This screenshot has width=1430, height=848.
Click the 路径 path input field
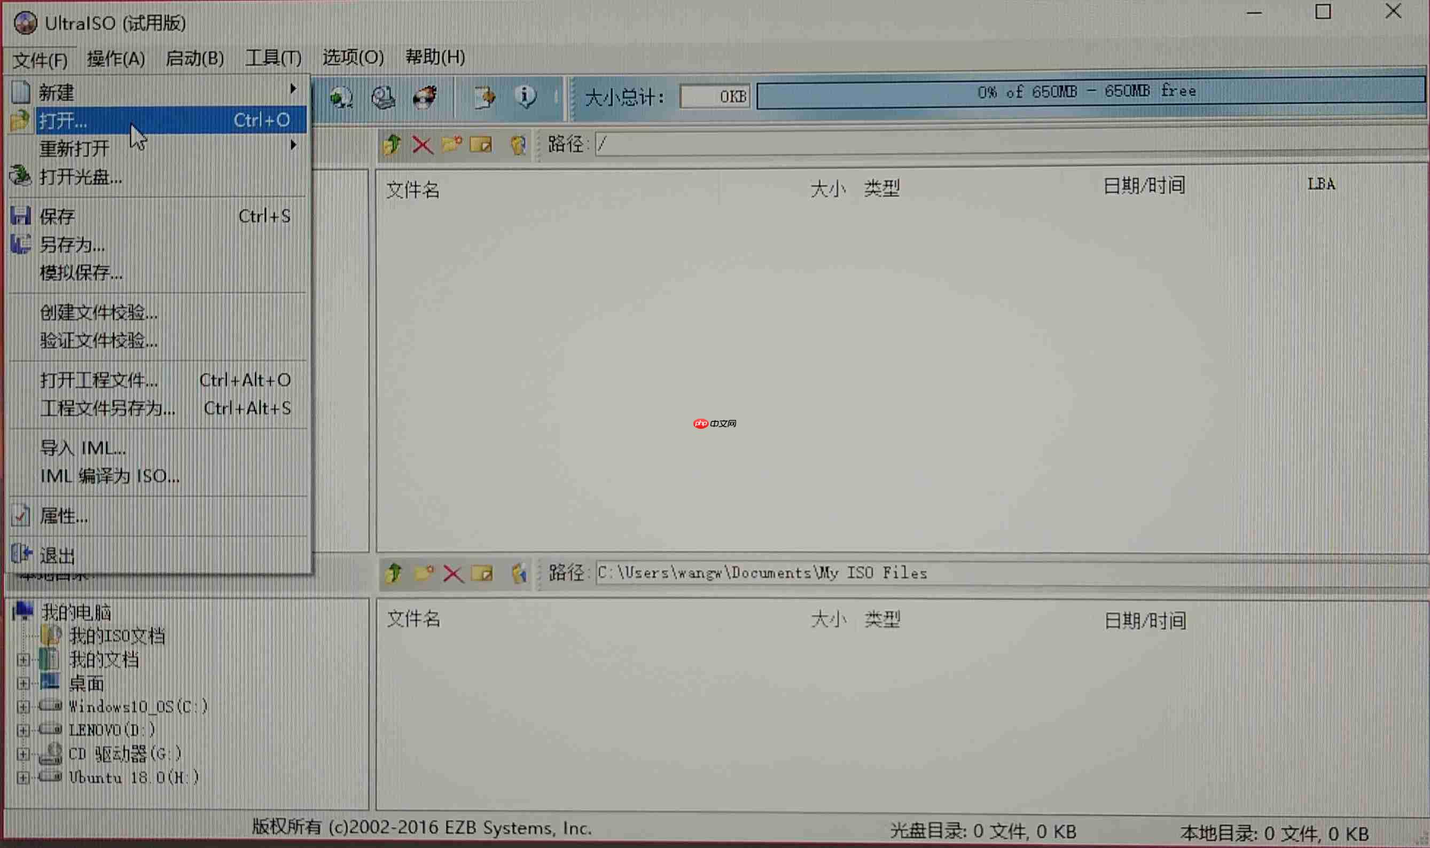[x=972, y=145]
